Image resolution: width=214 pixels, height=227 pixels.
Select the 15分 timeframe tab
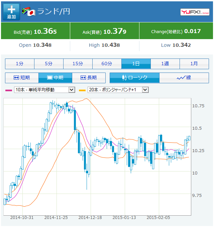tap(78, 64)
